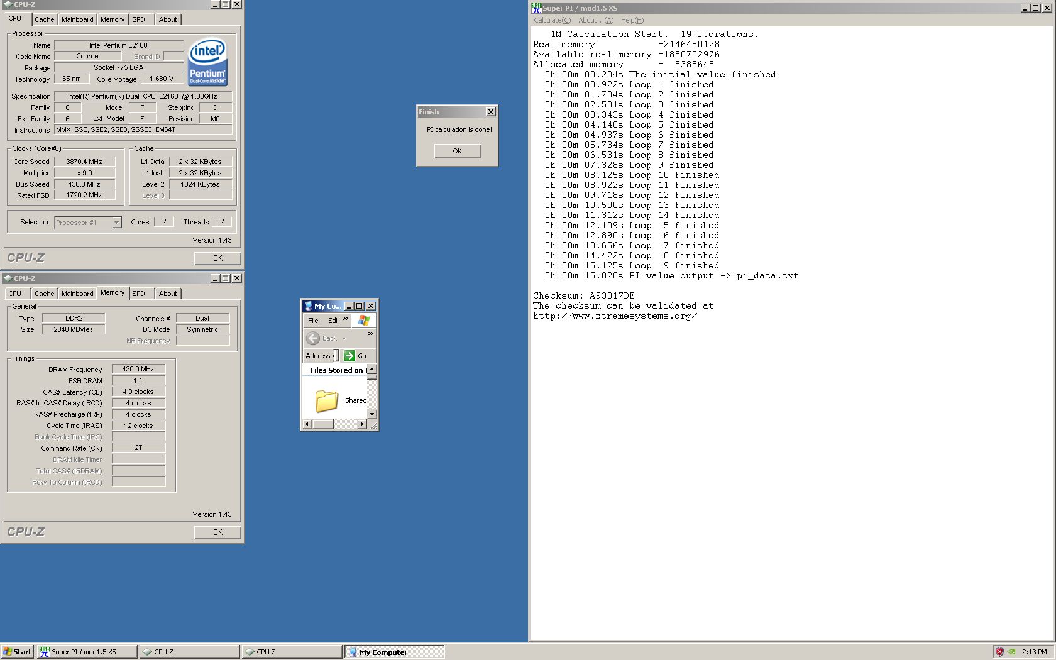Click scroll right arrow in My Computer window

361,424
